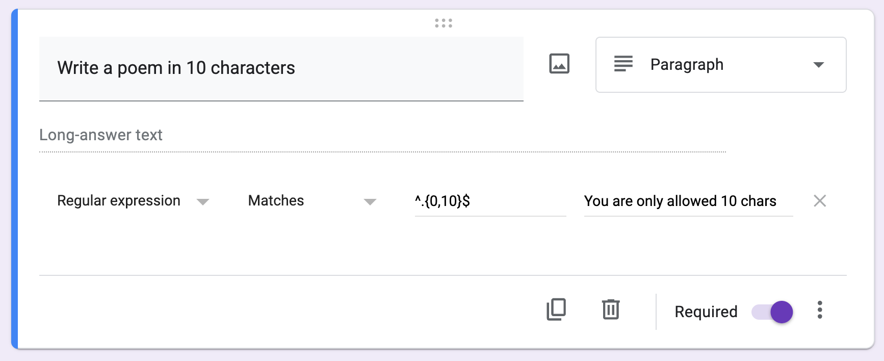884x361 pixels.
Task: Add an image to the question
Action: pyautogui.click(x=559, y=64)
